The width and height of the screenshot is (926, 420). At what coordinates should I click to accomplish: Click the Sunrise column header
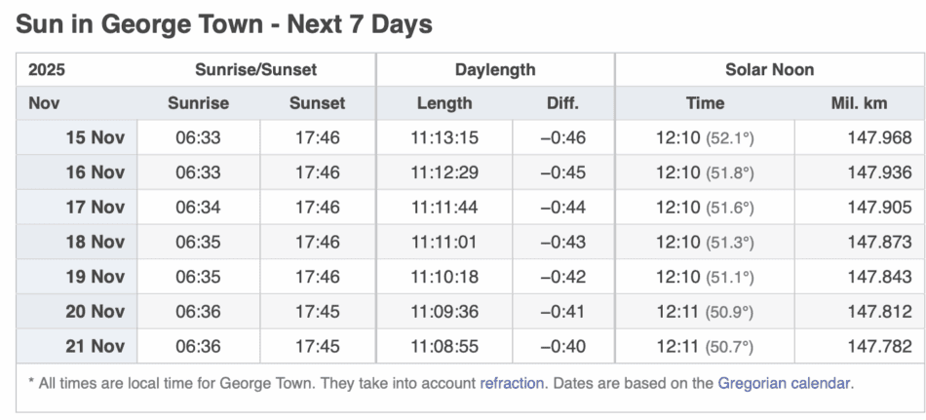[198, 103]
